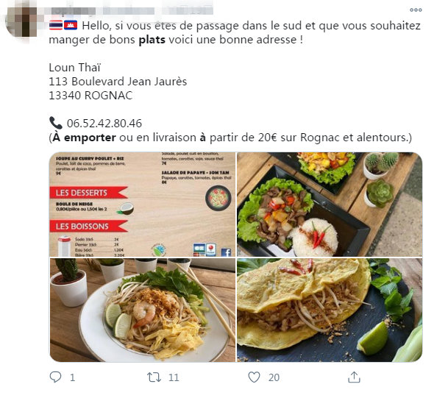Open the pad thai shrimp photo
This screenshot has width=434, height=398.
click(x=142, y=310)
